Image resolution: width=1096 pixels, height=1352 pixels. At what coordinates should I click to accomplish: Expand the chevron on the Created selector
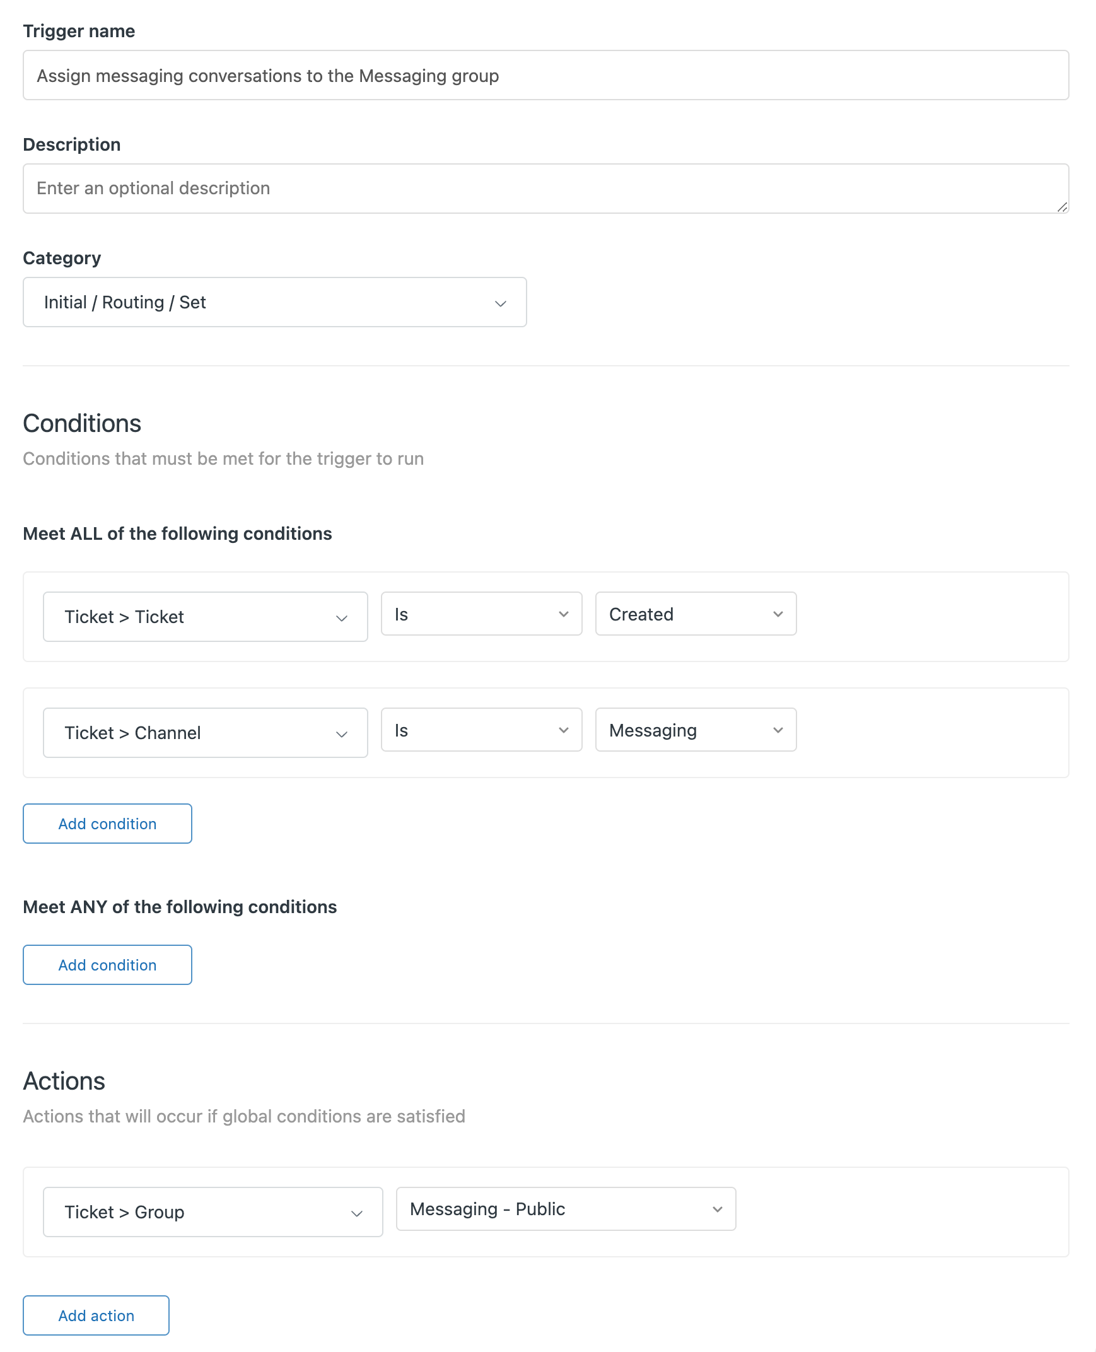778,614
